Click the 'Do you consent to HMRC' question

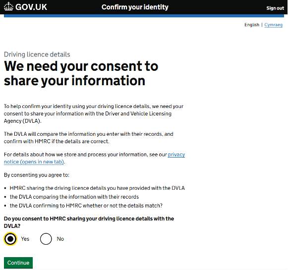pyautogui.click(x=89, y=222)
